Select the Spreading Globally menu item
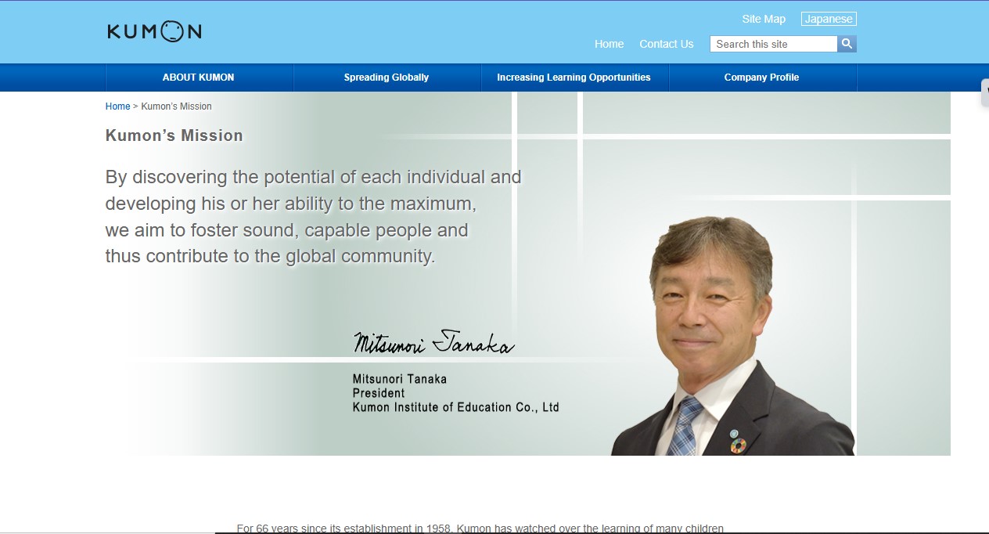The image size is (989, 534). click(x=387, y=78)
